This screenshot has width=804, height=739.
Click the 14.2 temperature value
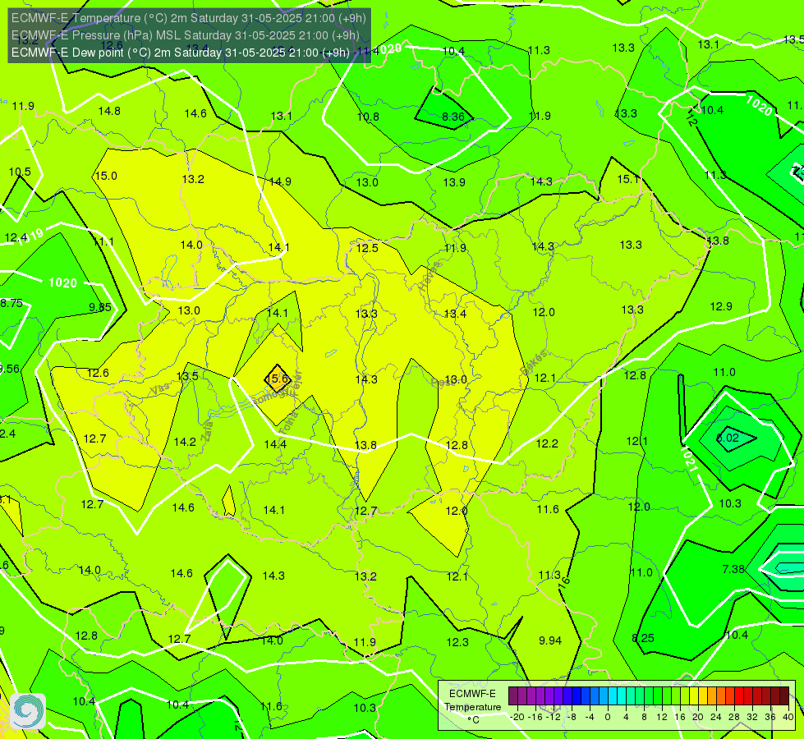tap(185, 442)
